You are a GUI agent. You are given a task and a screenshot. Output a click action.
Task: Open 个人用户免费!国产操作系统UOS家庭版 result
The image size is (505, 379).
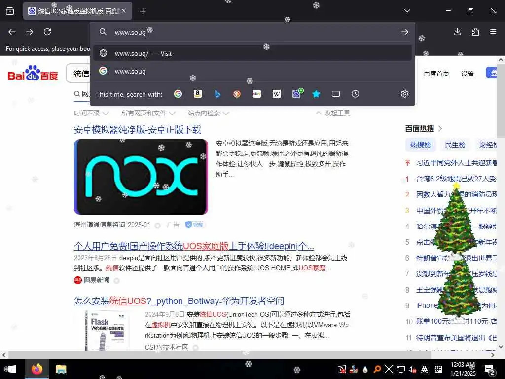click(x=194, y=246)
